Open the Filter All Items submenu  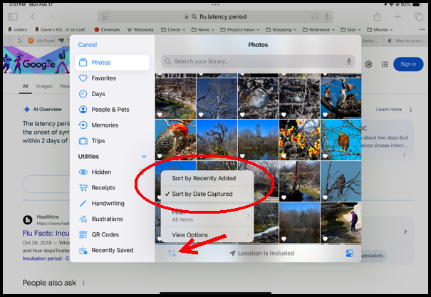207,216
